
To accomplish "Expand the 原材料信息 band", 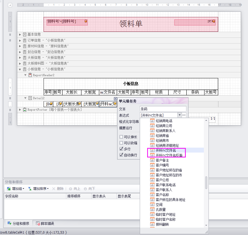I will [x=20, y=46].
